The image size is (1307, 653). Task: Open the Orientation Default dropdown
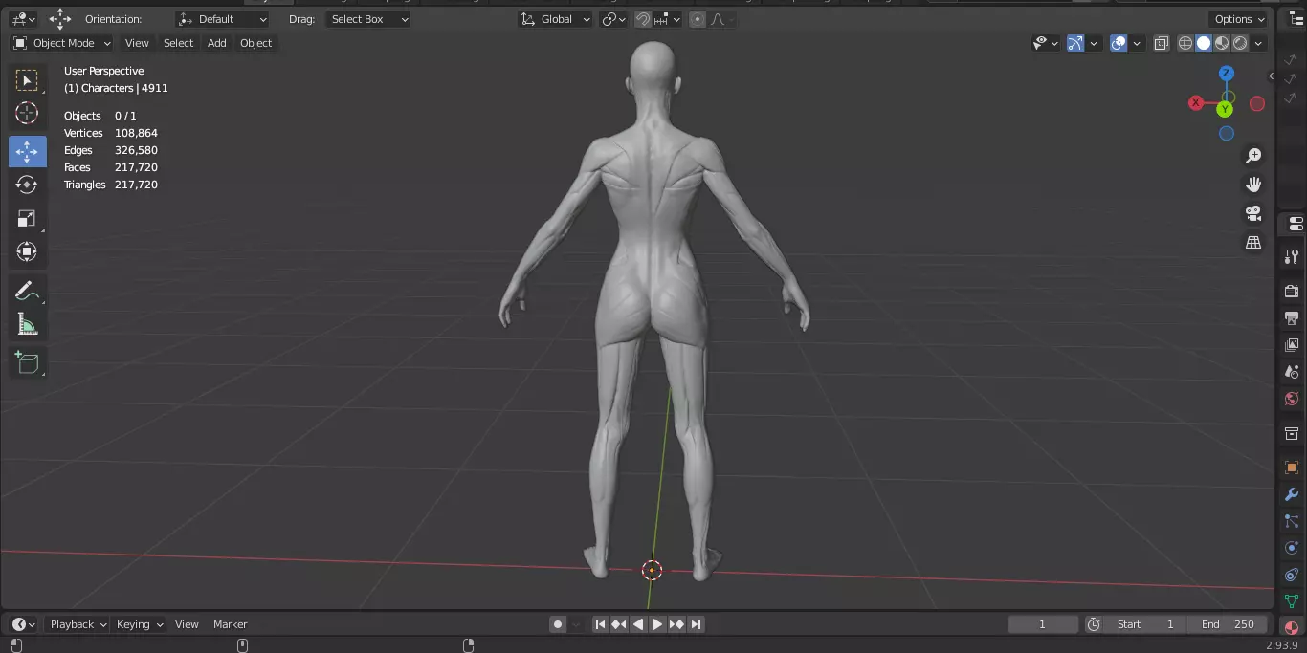223,19
